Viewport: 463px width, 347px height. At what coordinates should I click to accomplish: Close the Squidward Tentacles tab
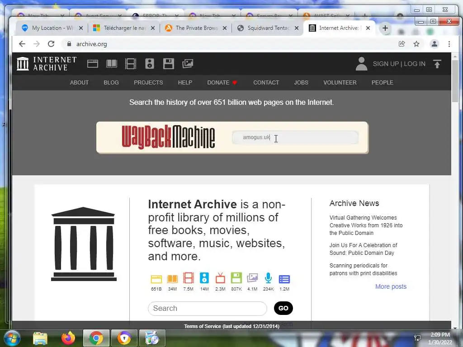(297, 28)
